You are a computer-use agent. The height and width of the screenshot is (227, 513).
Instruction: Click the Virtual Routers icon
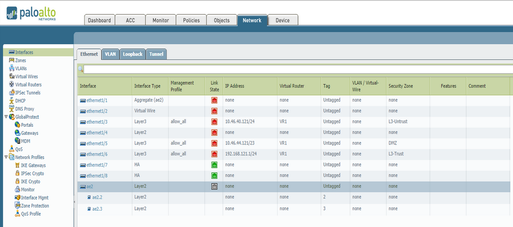point(11,84)
